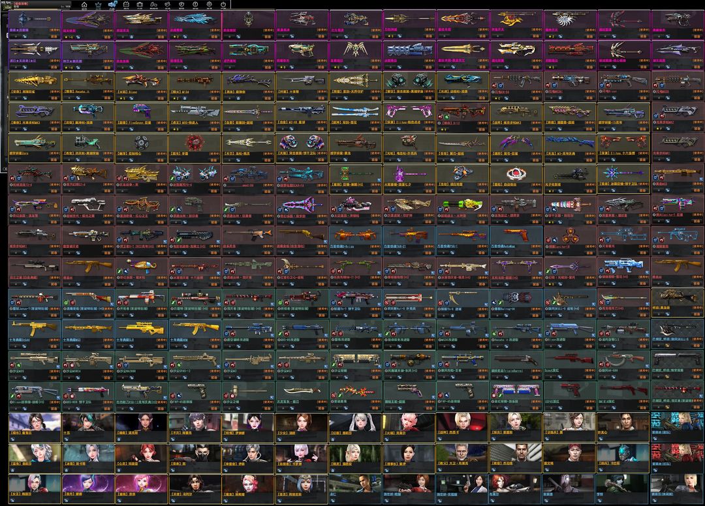Pick the black spherical grenade card

[142, 148]
